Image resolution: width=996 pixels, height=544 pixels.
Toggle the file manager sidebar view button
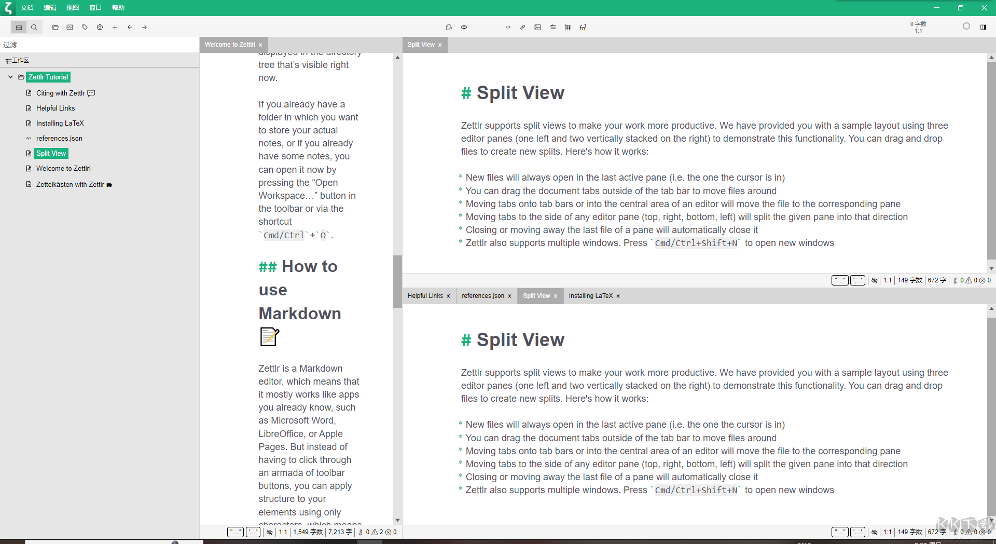(x=19, y=28)
